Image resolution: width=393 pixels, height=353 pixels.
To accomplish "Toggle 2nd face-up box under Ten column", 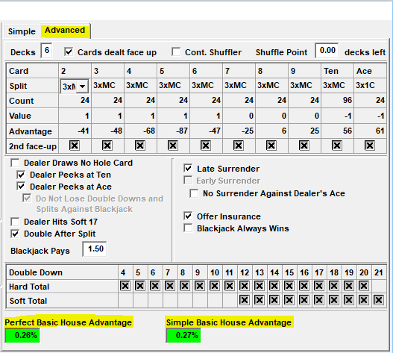I will coord(336,146).
